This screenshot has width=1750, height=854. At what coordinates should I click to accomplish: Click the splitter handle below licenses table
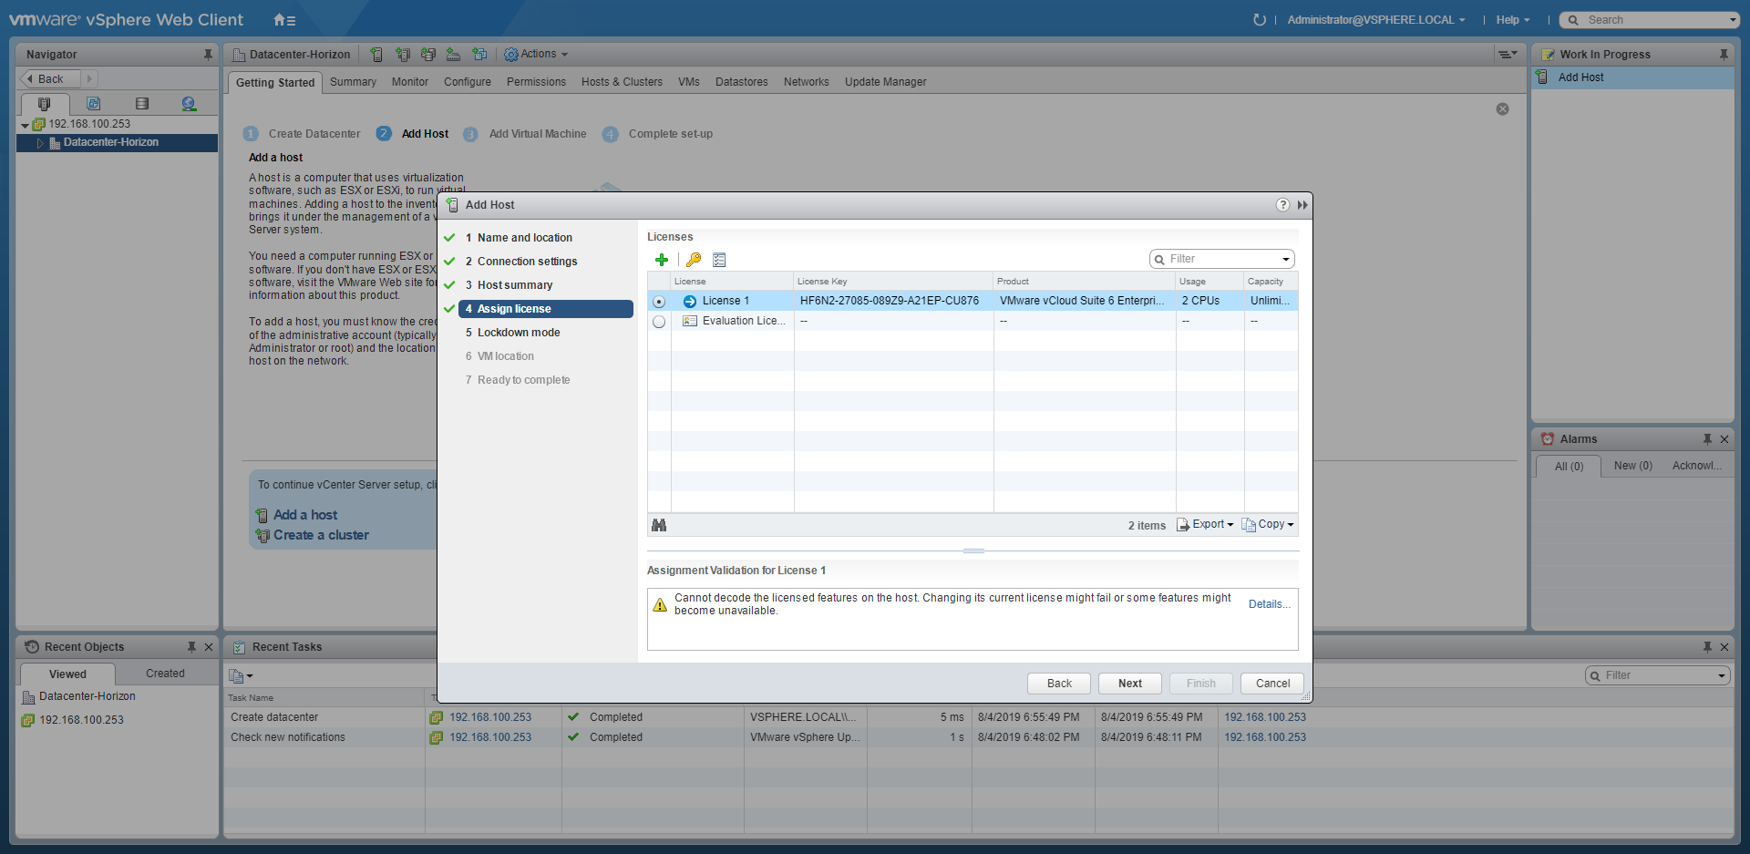[973, 551]
